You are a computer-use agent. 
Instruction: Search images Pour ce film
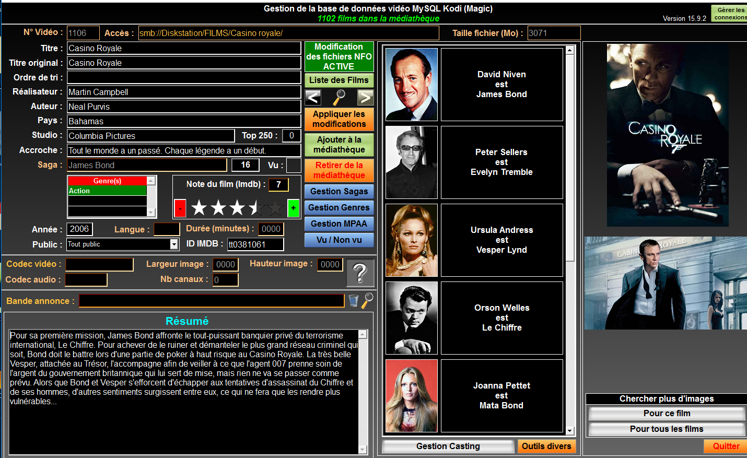pyautogui.click(x=667, y=413)
